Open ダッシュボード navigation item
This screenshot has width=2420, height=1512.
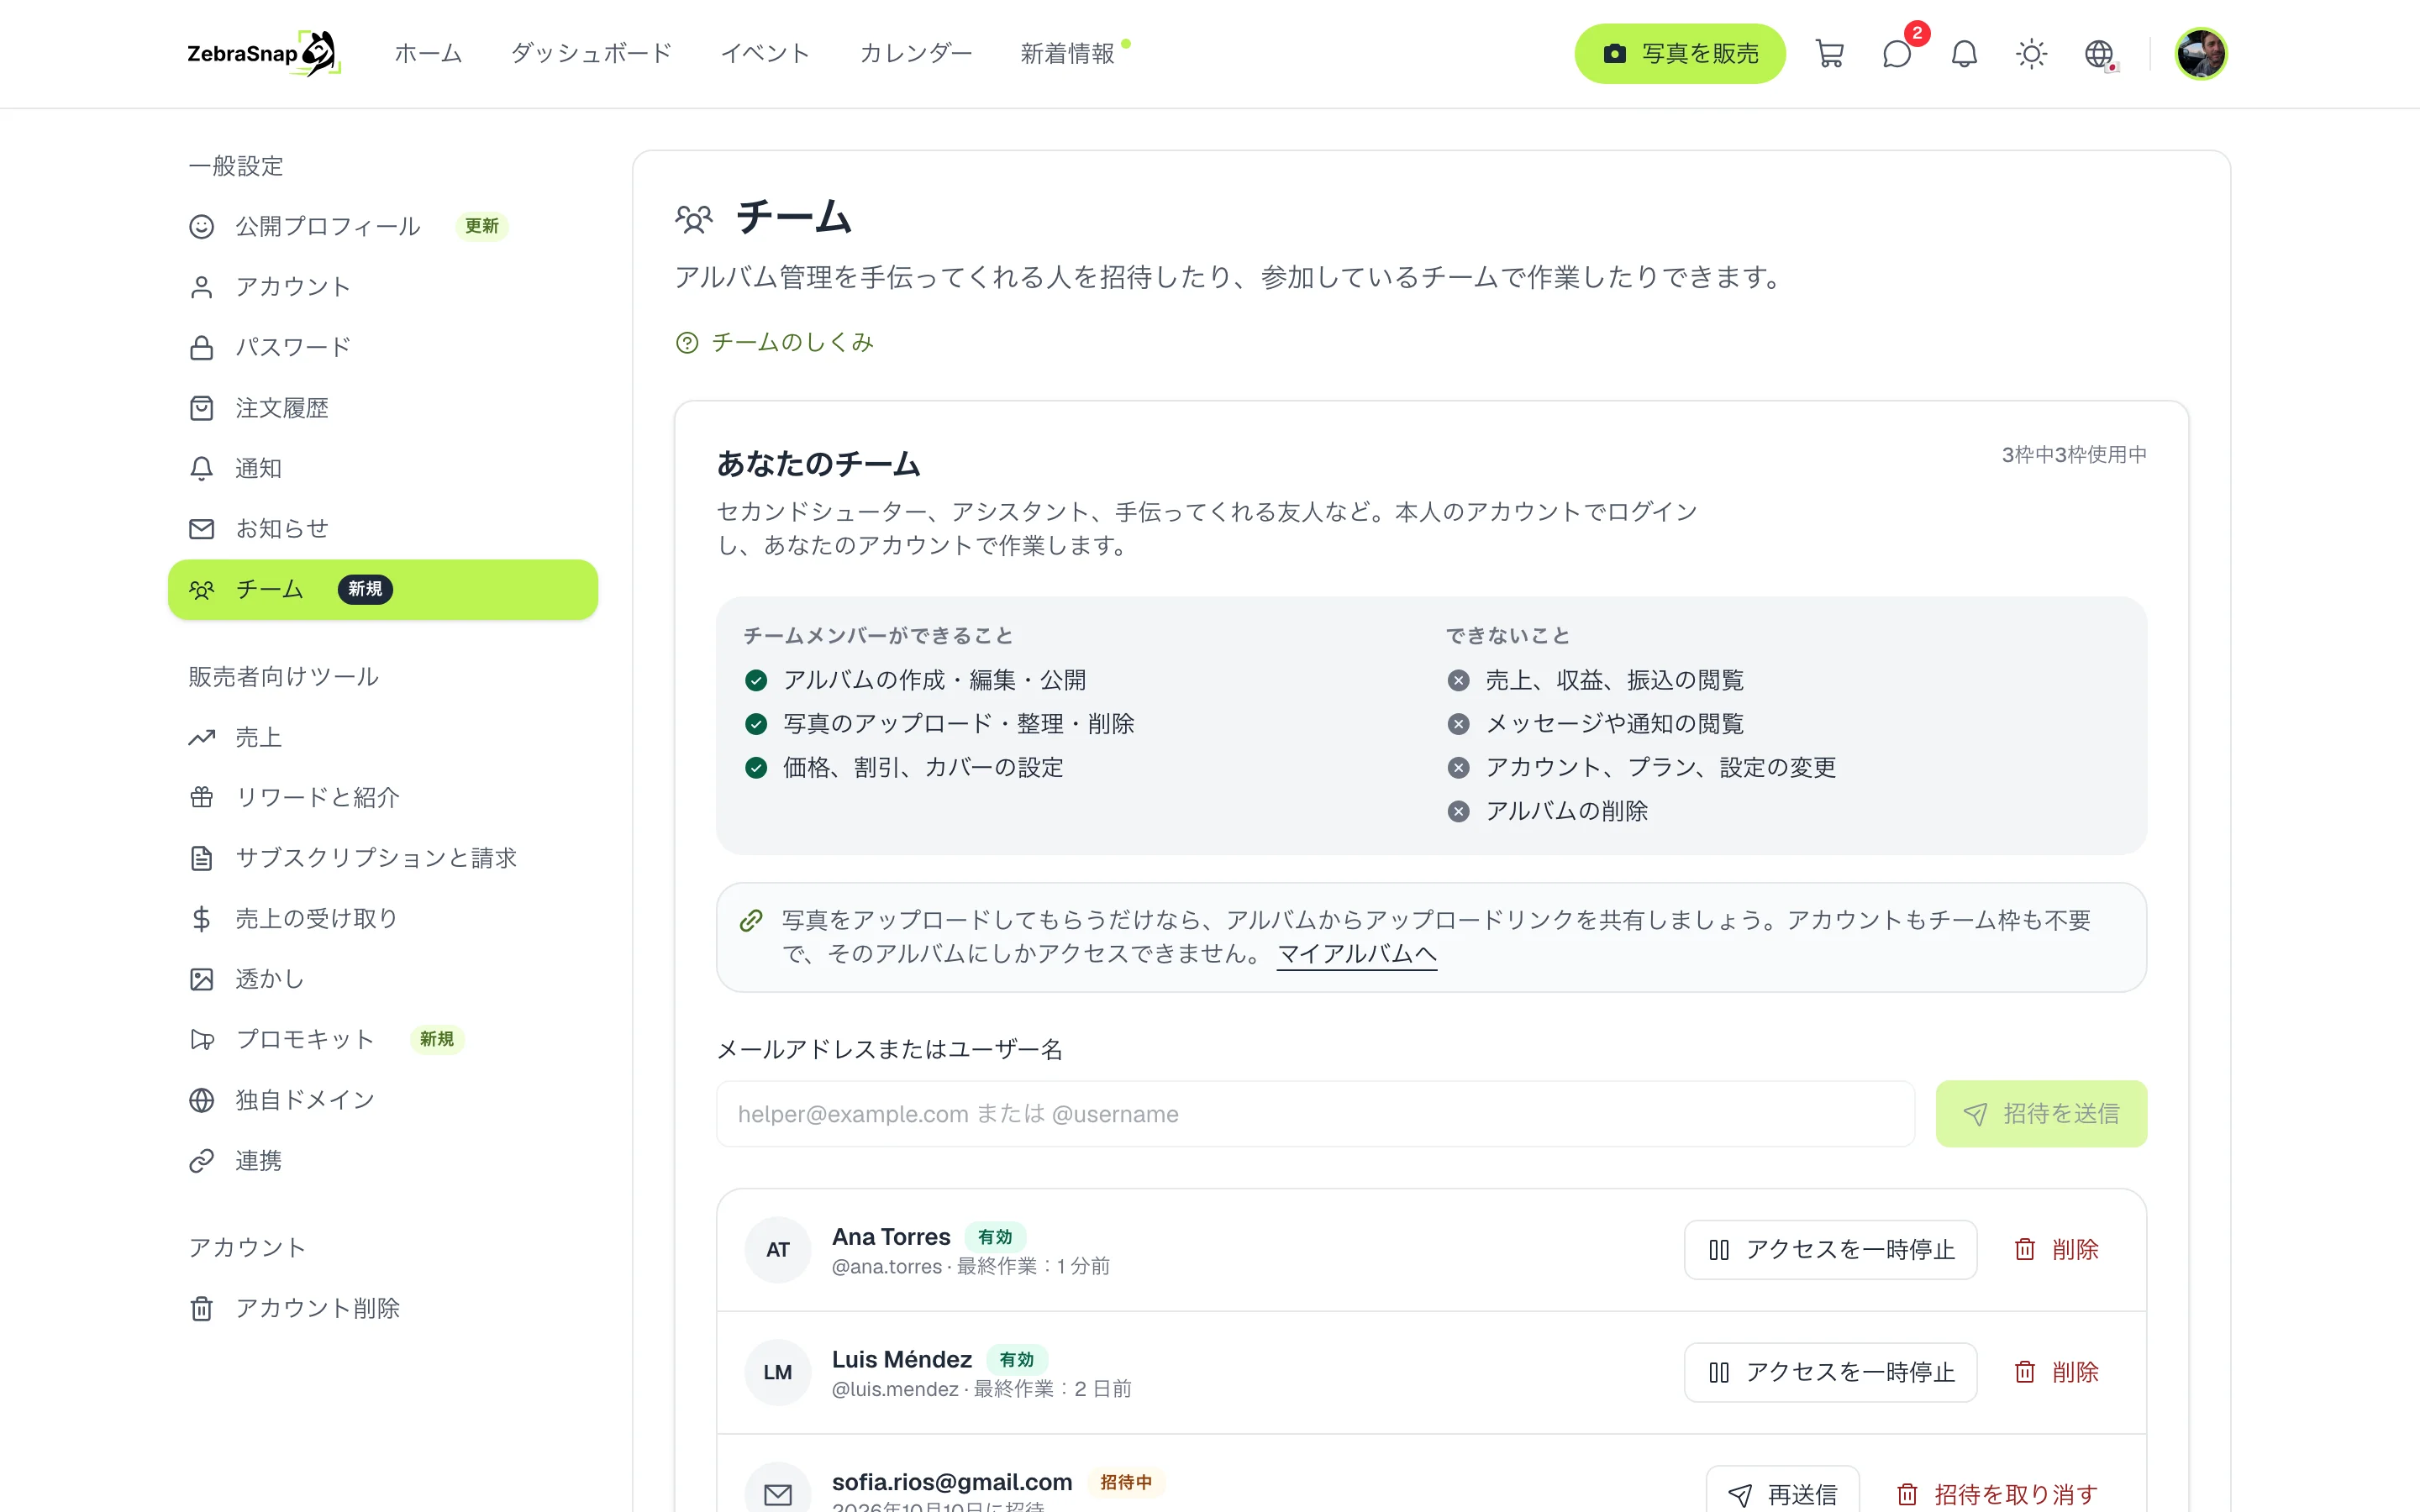click(591, 54)
